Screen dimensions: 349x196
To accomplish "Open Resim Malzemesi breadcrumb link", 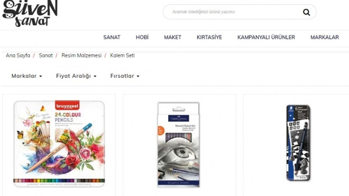I will [82, 56].
